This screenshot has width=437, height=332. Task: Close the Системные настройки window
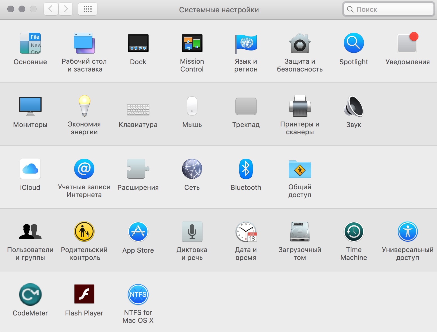coord(11,9)
